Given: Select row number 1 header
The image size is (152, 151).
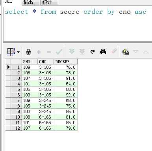Looking at the screenshot, I should [16, 67].
